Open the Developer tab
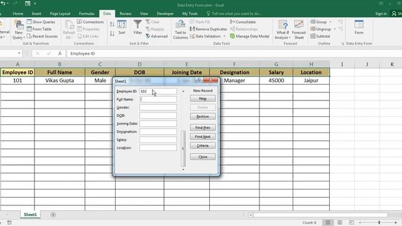Image resolution: width=402 pixels, height=226 pixels. (x=165, y=14)
